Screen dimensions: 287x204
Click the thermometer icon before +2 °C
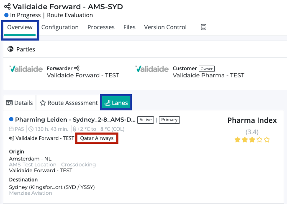(x=74, y=129)
